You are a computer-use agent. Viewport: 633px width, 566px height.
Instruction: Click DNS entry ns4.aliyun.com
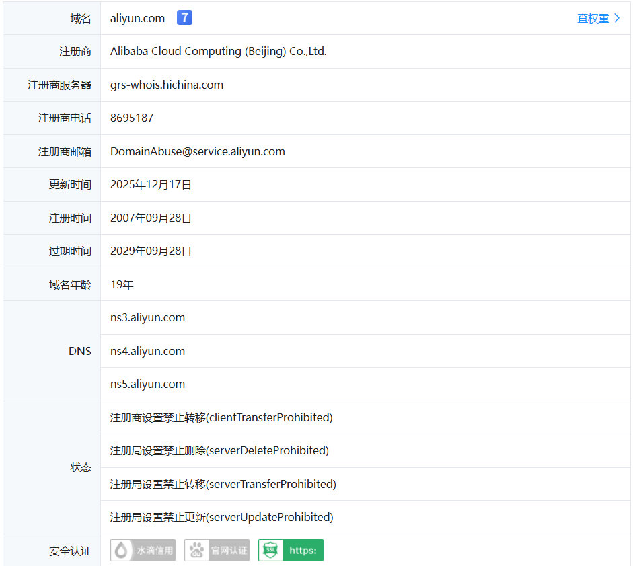click(148, 351)
